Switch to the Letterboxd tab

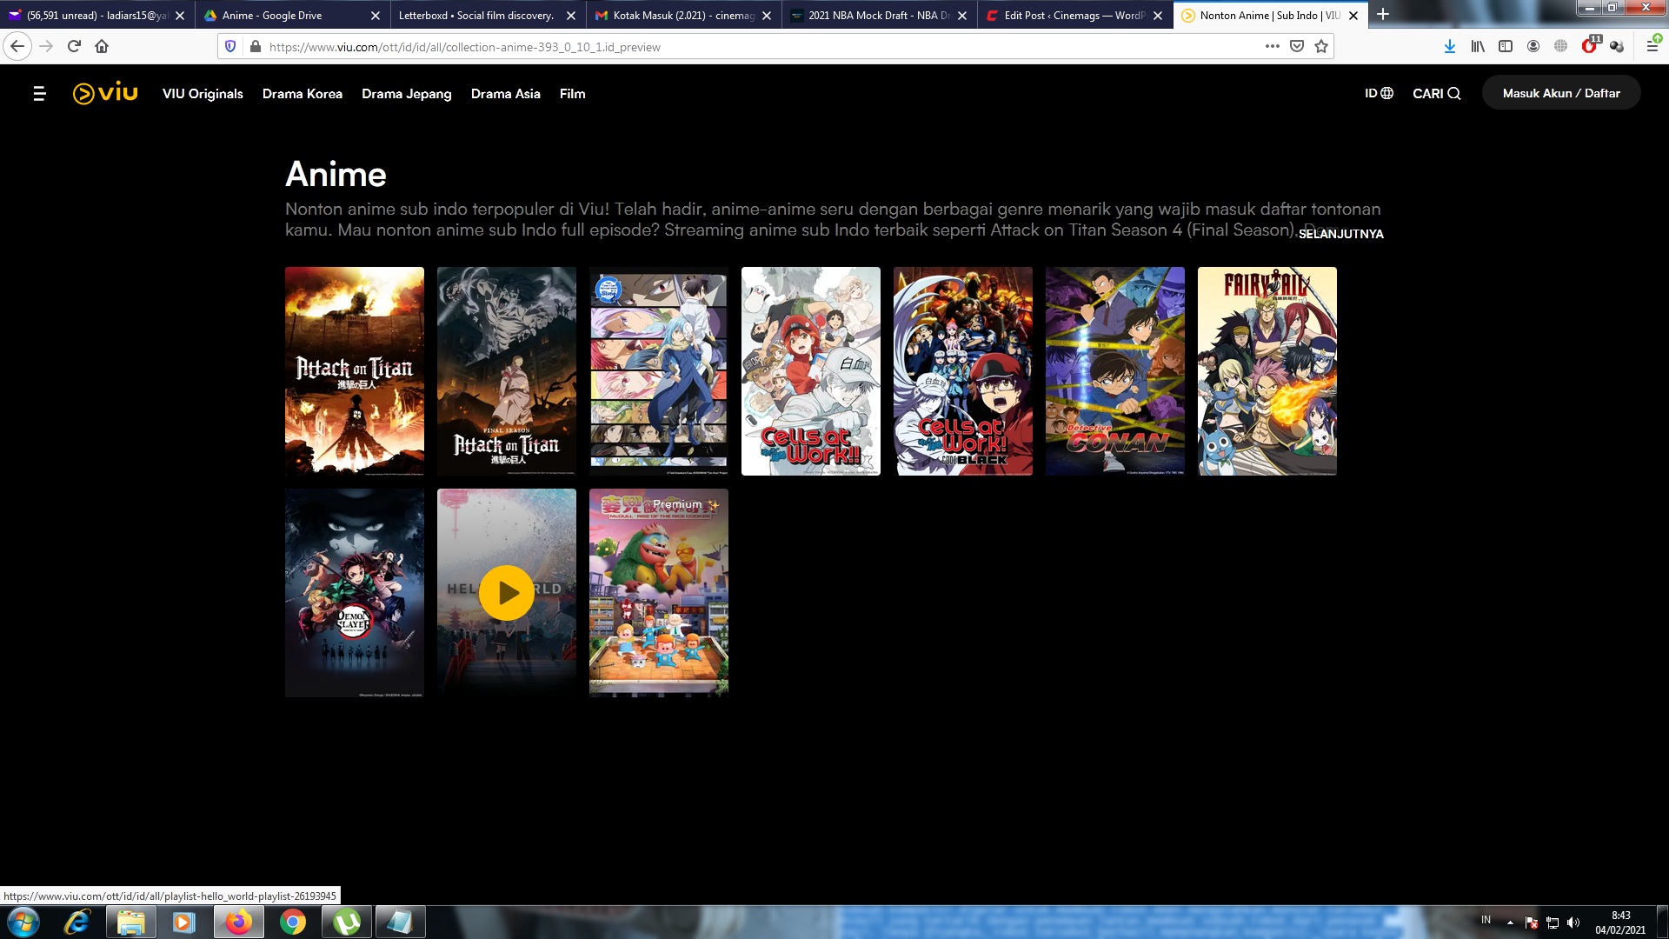[488, 15]
